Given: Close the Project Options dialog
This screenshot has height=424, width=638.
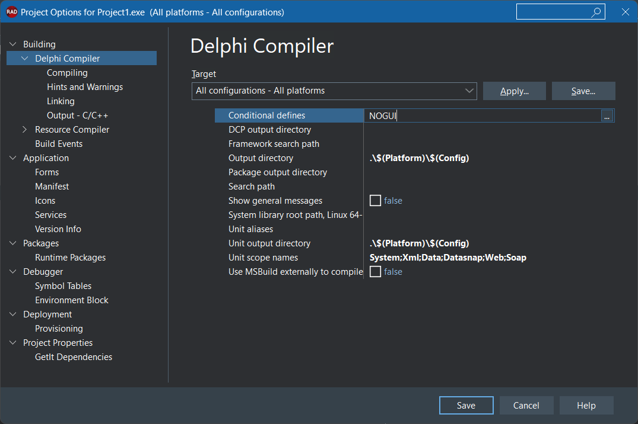Looking at the screenshot, I should (626, 12).
